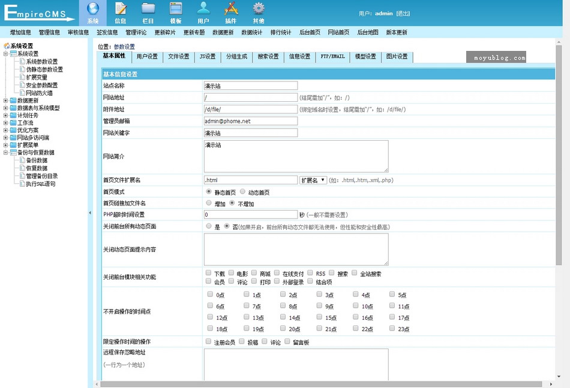The height and width of the screenshot is (388, 570).
Task: Click the page icon beside 伪静态参数设置
Action: 23,69
